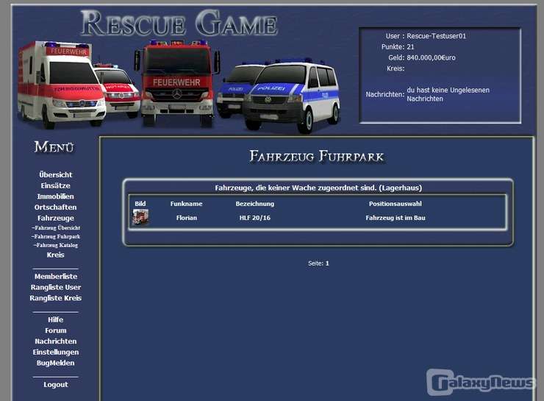Click the Funkname column header
The height and width of the screenshot is (401, 544).
point(186,204)
